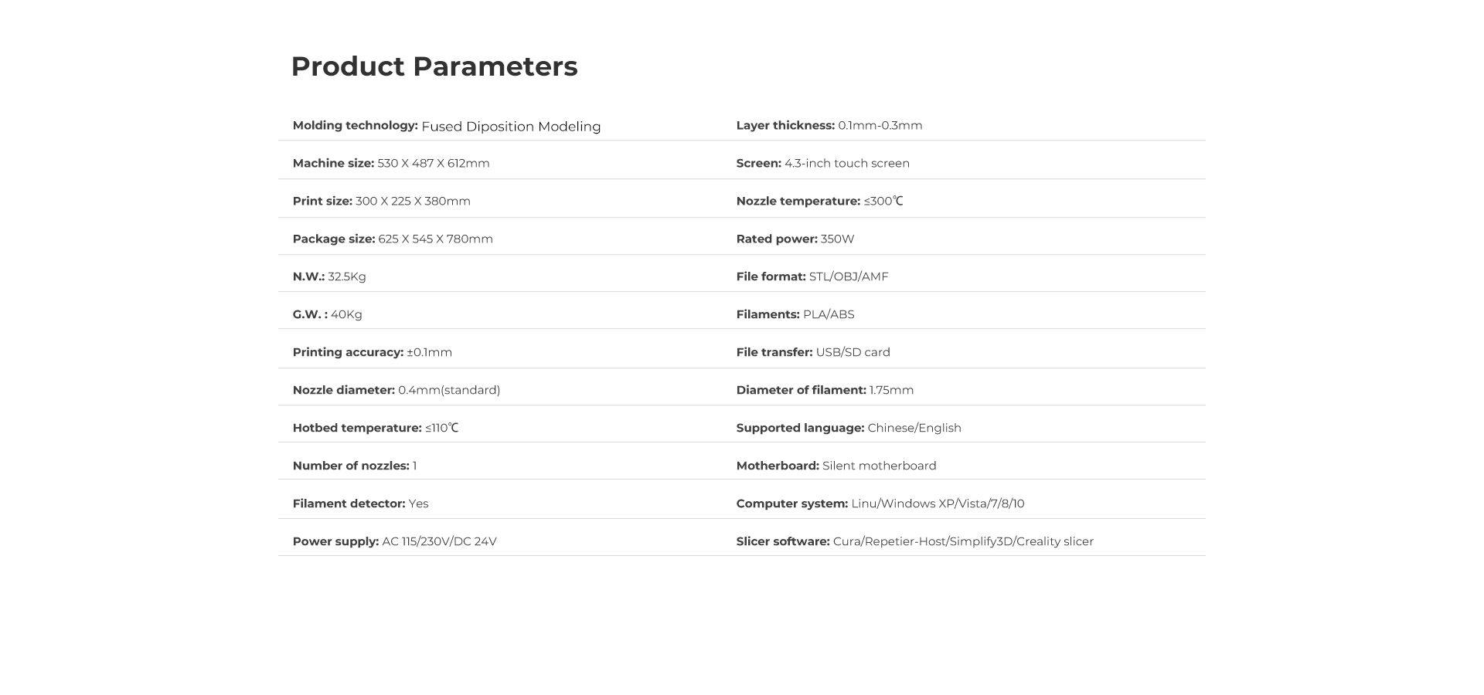Click the 4.3-inch touch screen text
1484x695 pixels.
[847, 163]
